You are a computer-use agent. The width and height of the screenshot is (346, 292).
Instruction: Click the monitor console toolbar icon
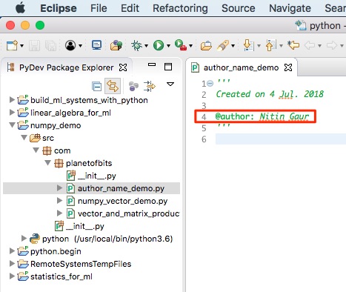pyautogui.click(x=96, y=45)
